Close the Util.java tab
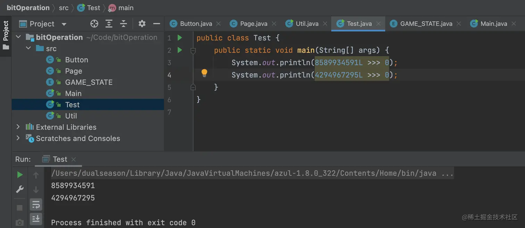 pyautogui.click(x=325, y=24)
